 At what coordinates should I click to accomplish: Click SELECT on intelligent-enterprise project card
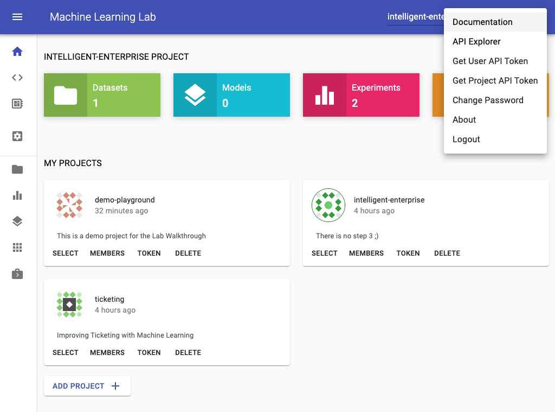coord(325,253)
